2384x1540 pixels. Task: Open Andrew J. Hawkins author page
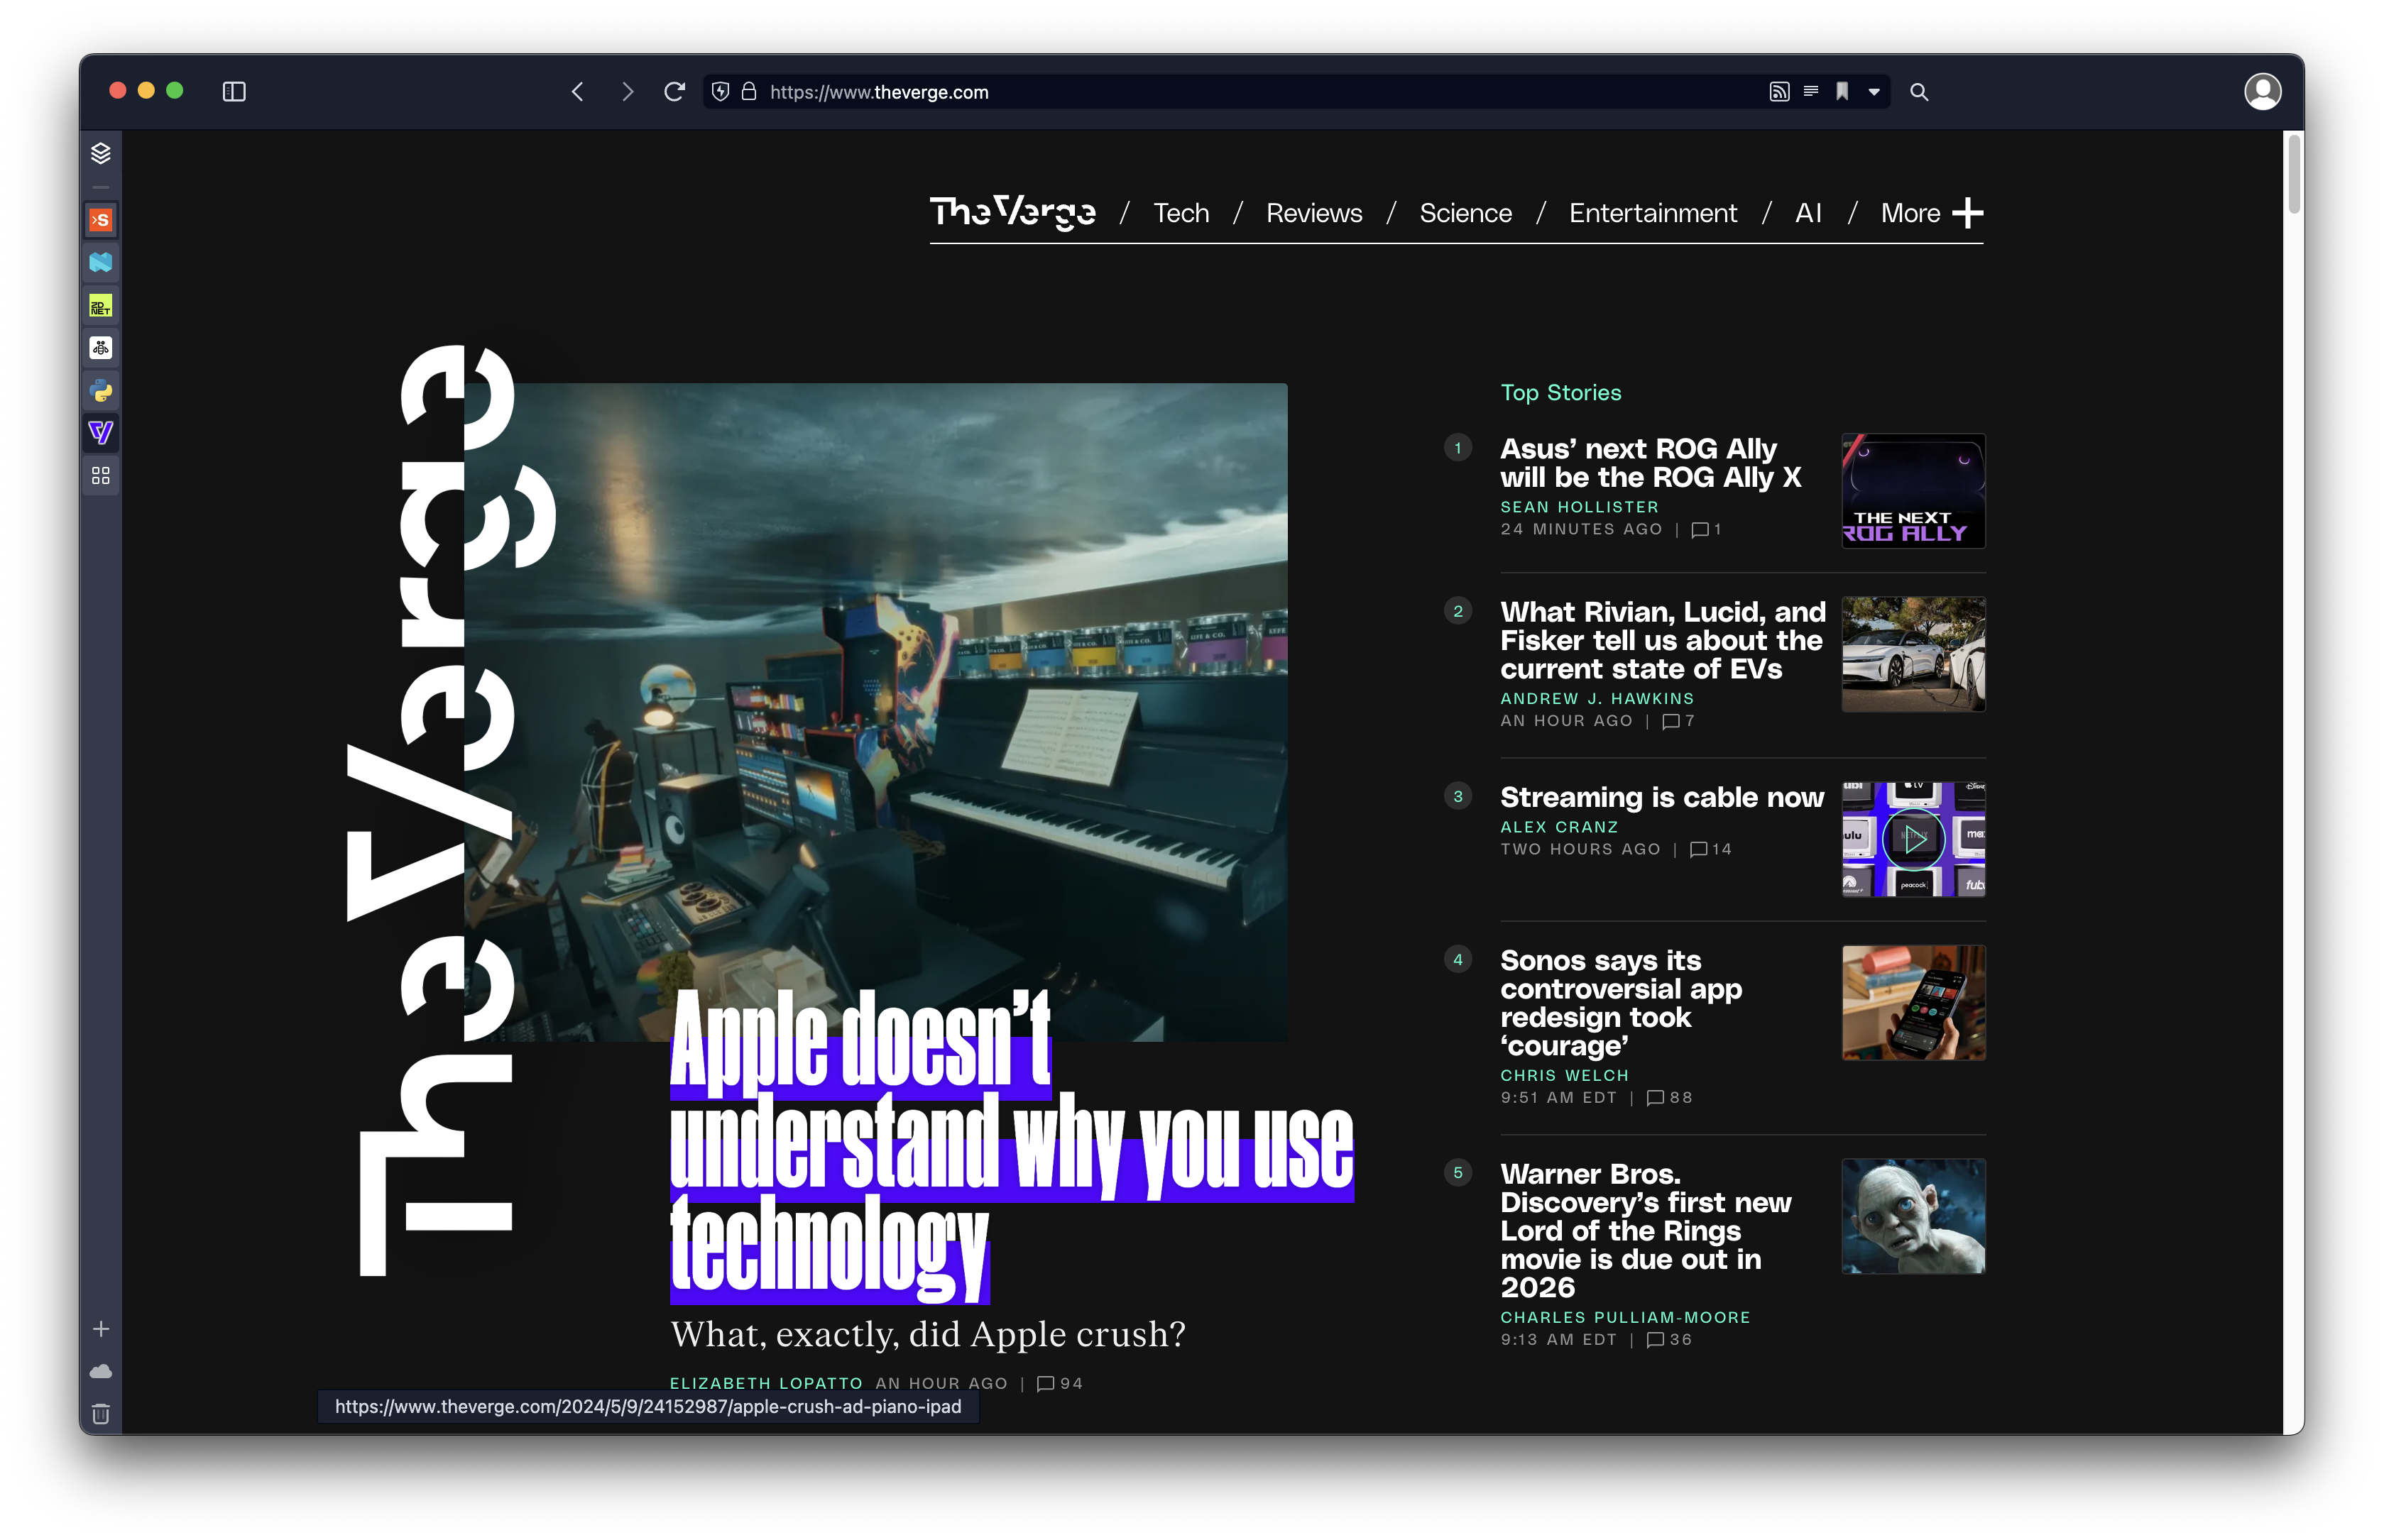click(x=1597, y=698)
